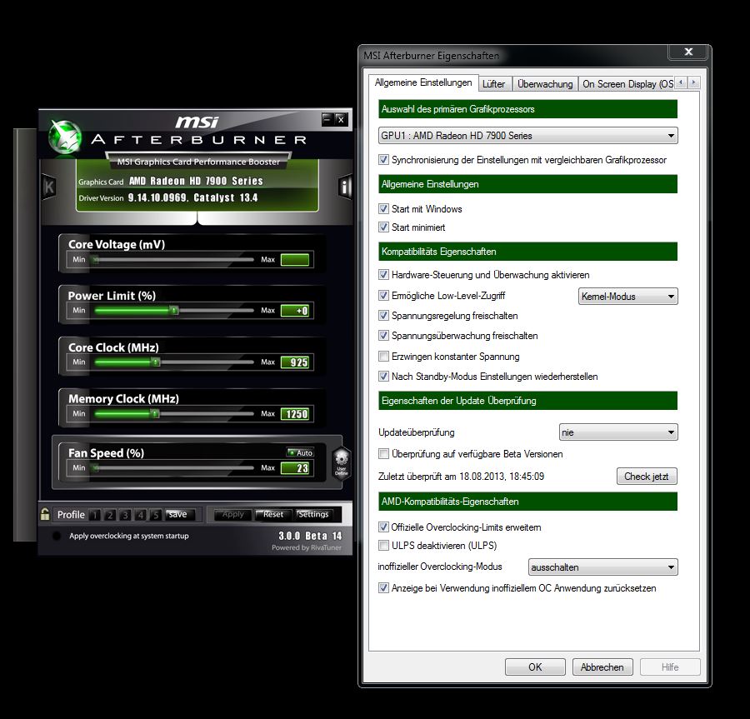Image resolution: width=750 pixels, height=719 pixels.
Task: Toggle the Auto fan speed button
Action: [300, 452]
